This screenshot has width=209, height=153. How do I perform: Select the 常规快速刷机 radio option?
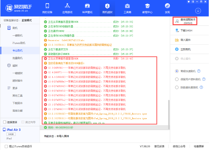[177, 71]
